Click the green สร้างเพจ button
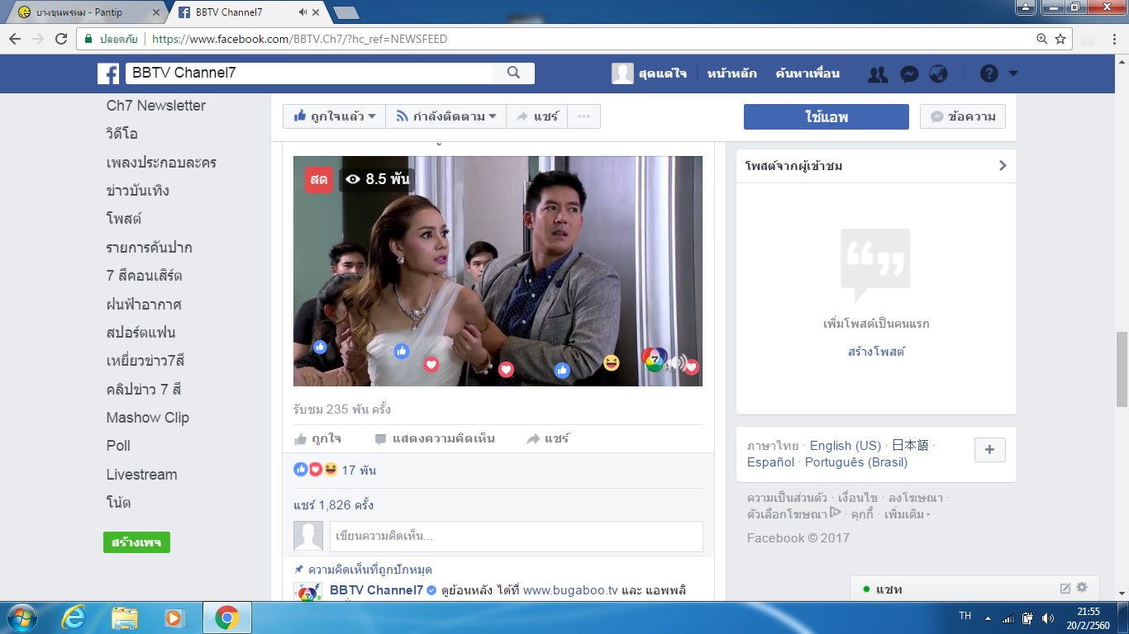 (136, 542)
